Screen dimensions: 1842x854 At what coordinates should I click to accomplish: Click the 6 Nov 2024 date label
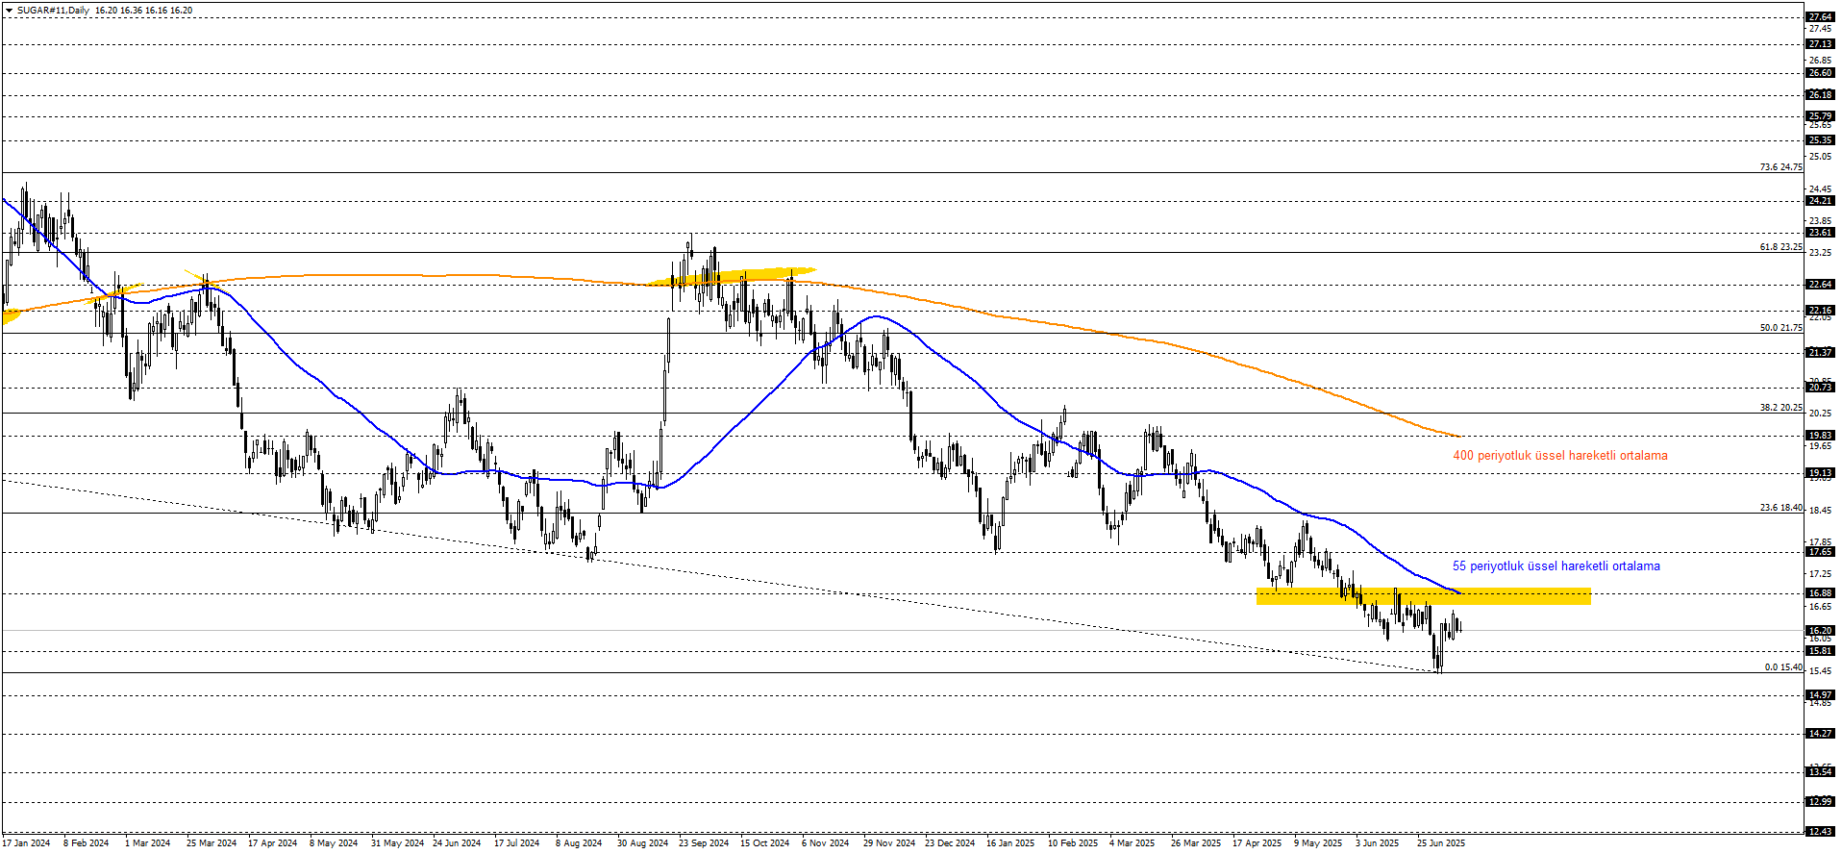[826, 843]
